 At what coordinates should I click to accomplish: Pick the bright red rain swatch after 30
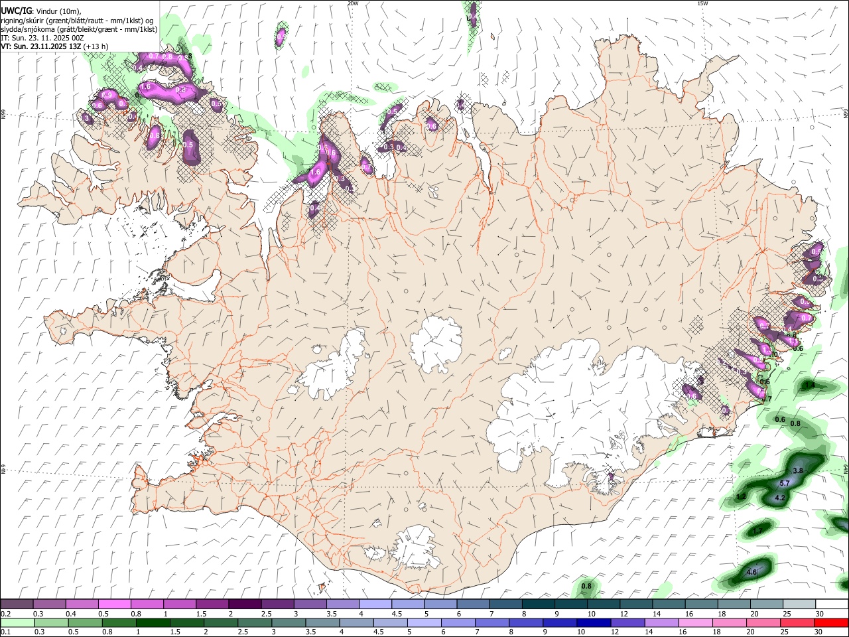[832, 622]
